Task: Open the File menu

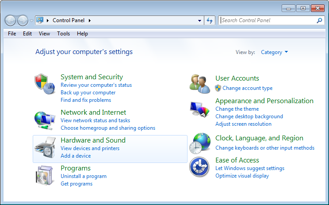Action: (12, 34)
